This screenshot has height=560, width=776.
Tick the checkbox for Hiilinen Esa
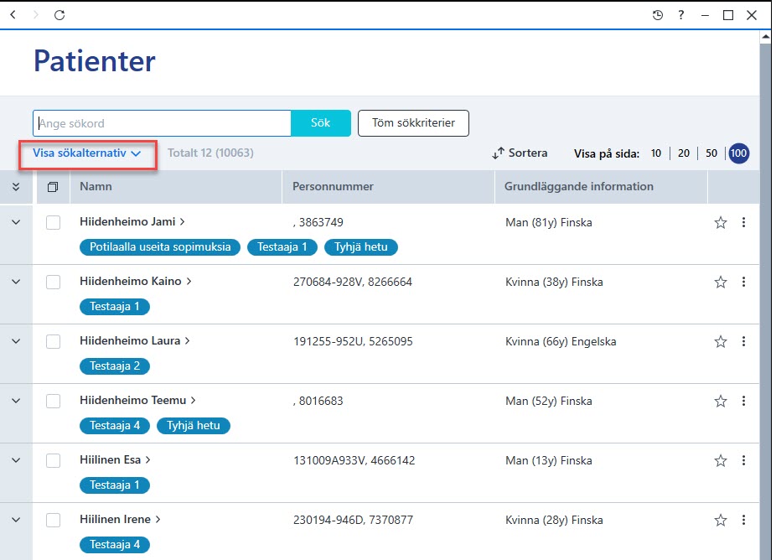(x=53, y=460)
